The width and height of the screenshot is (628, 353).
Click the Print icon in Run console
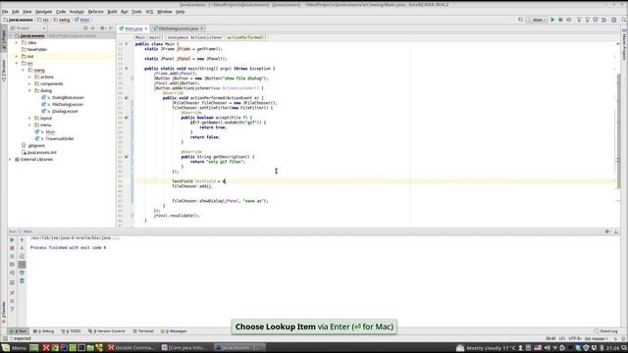click(22, 273)
